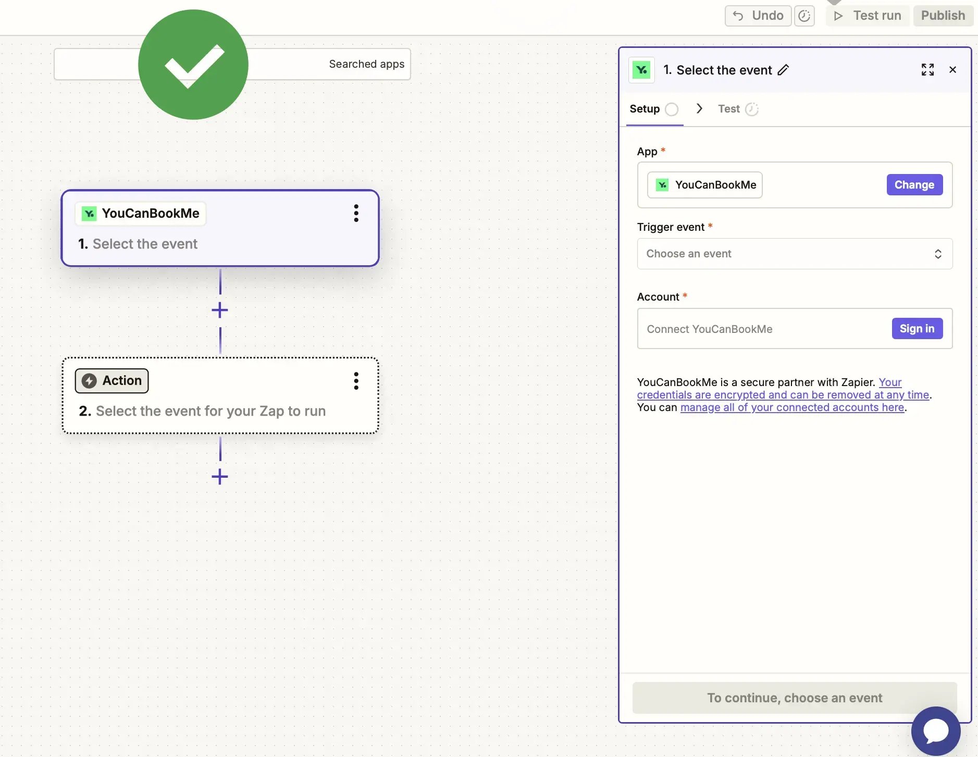Open the three-dot menu on Action step
The height and width of the screenshot is (757, 978).
pyautogui.click(x=356, y=381)
